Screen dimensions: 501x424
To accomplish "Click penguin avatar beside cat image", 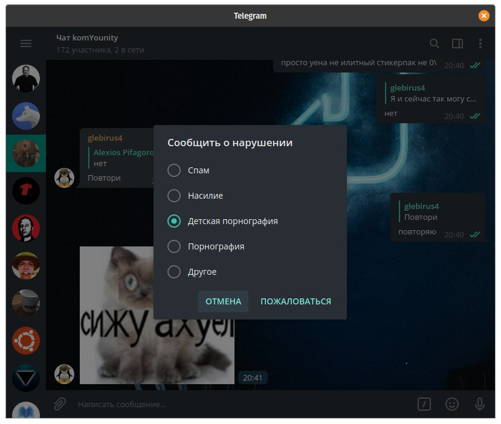I will (64, 374).
